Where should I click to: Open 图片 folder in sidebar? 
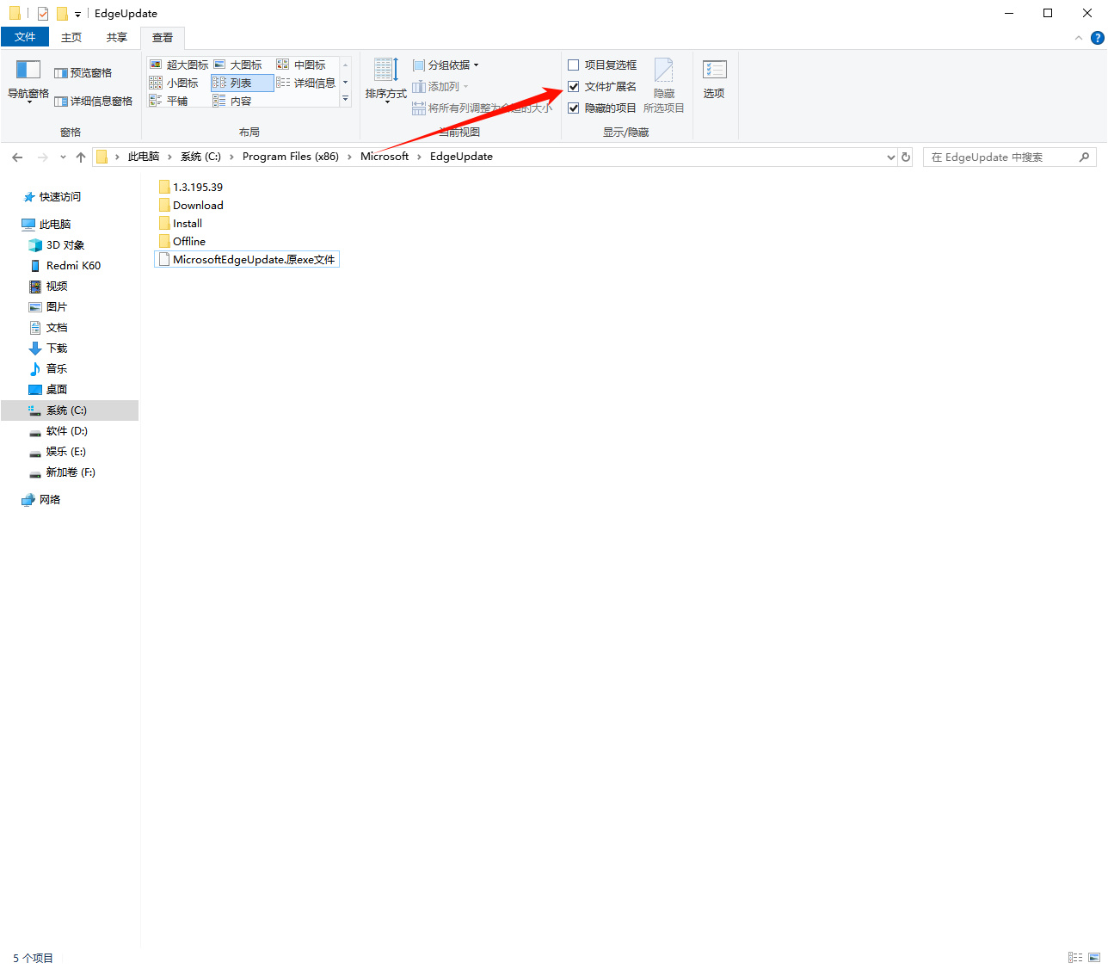click(48, 307)
